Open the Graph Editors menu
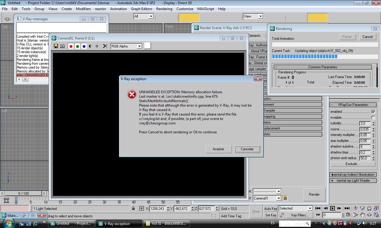 pos(141,9)
